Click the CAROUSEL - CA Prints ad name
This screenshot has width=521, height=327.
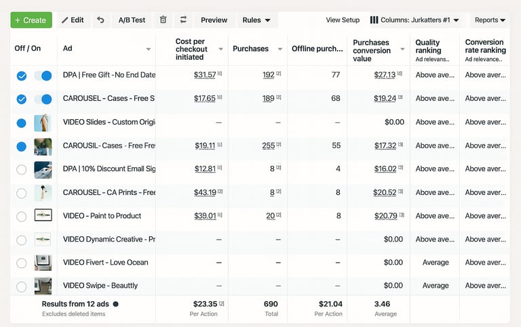pos(109,192)
